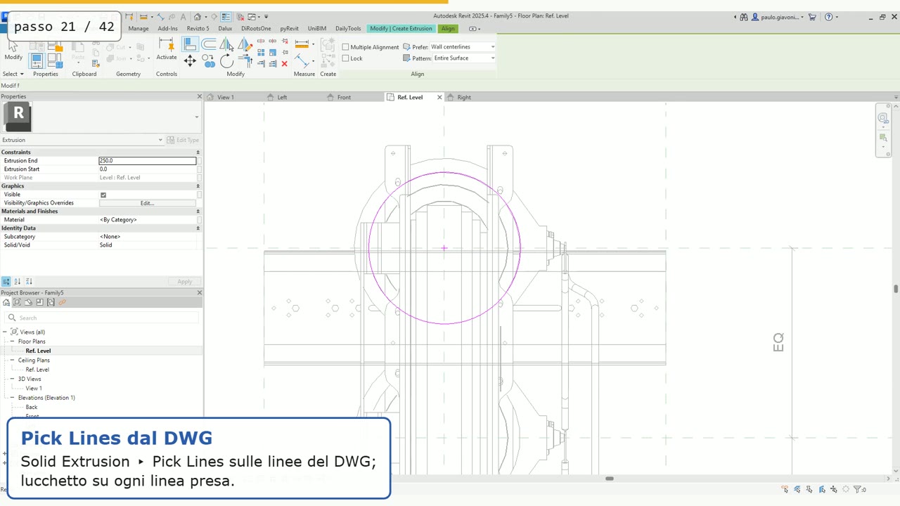Screen dimensions: 900x506
Task: Open the Autodesk App Store cart icon
Action: (x=812, y=17)
